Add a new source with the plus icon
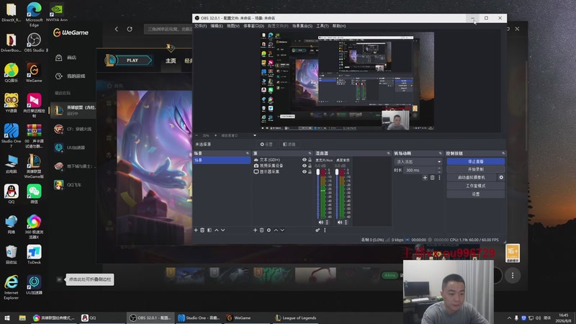Image resolution: width=576 pixels, height=324 pixels. (x=256, y=230)
